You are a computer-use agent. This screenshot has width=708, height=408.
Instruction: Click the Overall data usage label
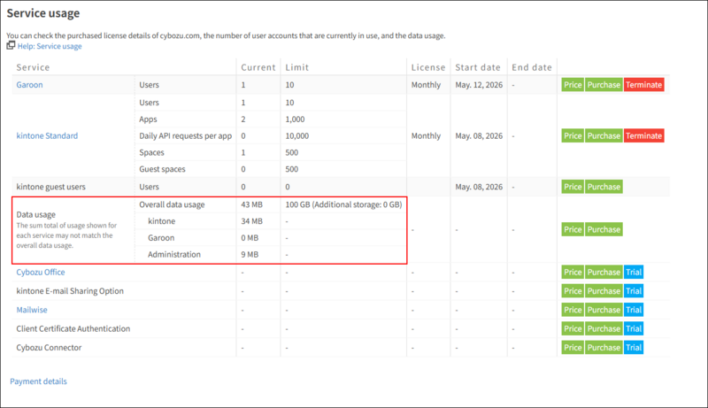(172, 204)
